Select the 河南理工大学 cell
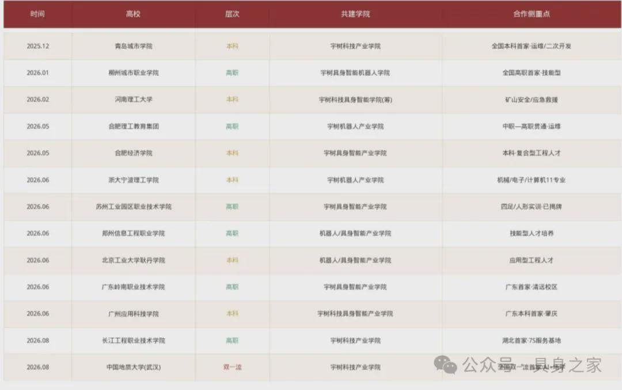622x390 pixels. click(133, 100)
